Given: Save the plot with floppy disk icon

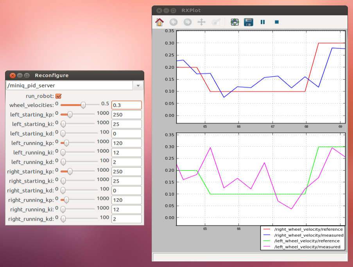Looking at the screenshot, I should (x=248, y=22).
